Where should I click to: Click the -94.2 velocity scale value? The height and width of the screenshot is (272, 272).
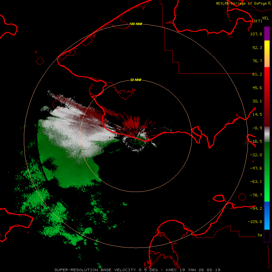(x=256, y=208)
